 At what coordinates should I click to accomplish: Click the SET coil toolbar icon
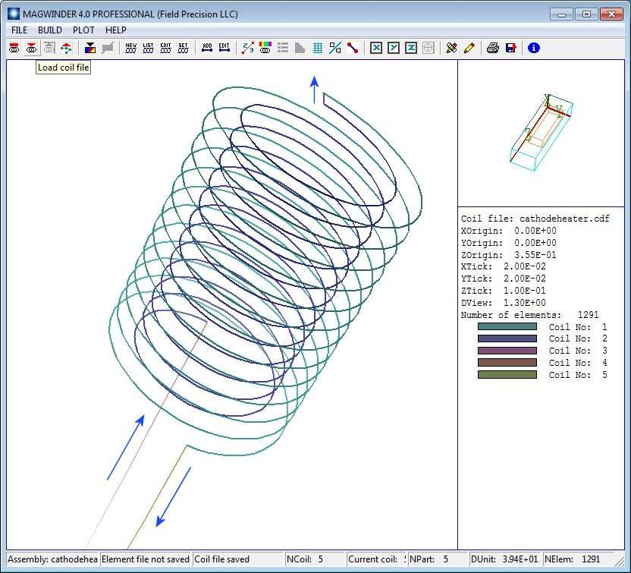[183, 48]
